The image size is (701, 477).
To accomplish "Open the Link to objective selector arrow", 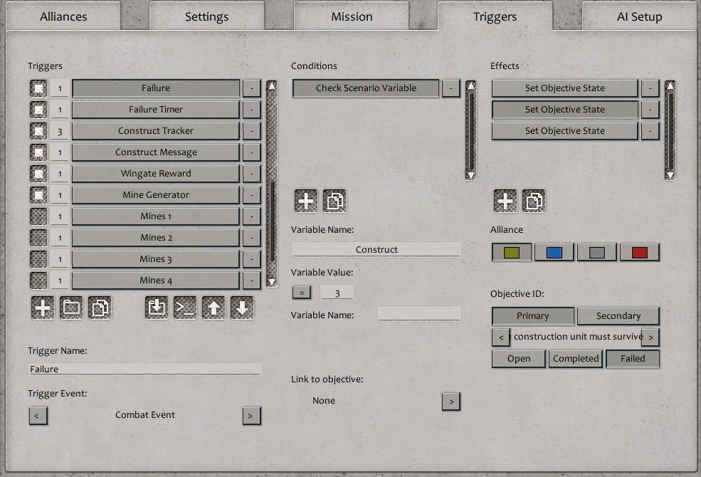I will tap(451, 402).
